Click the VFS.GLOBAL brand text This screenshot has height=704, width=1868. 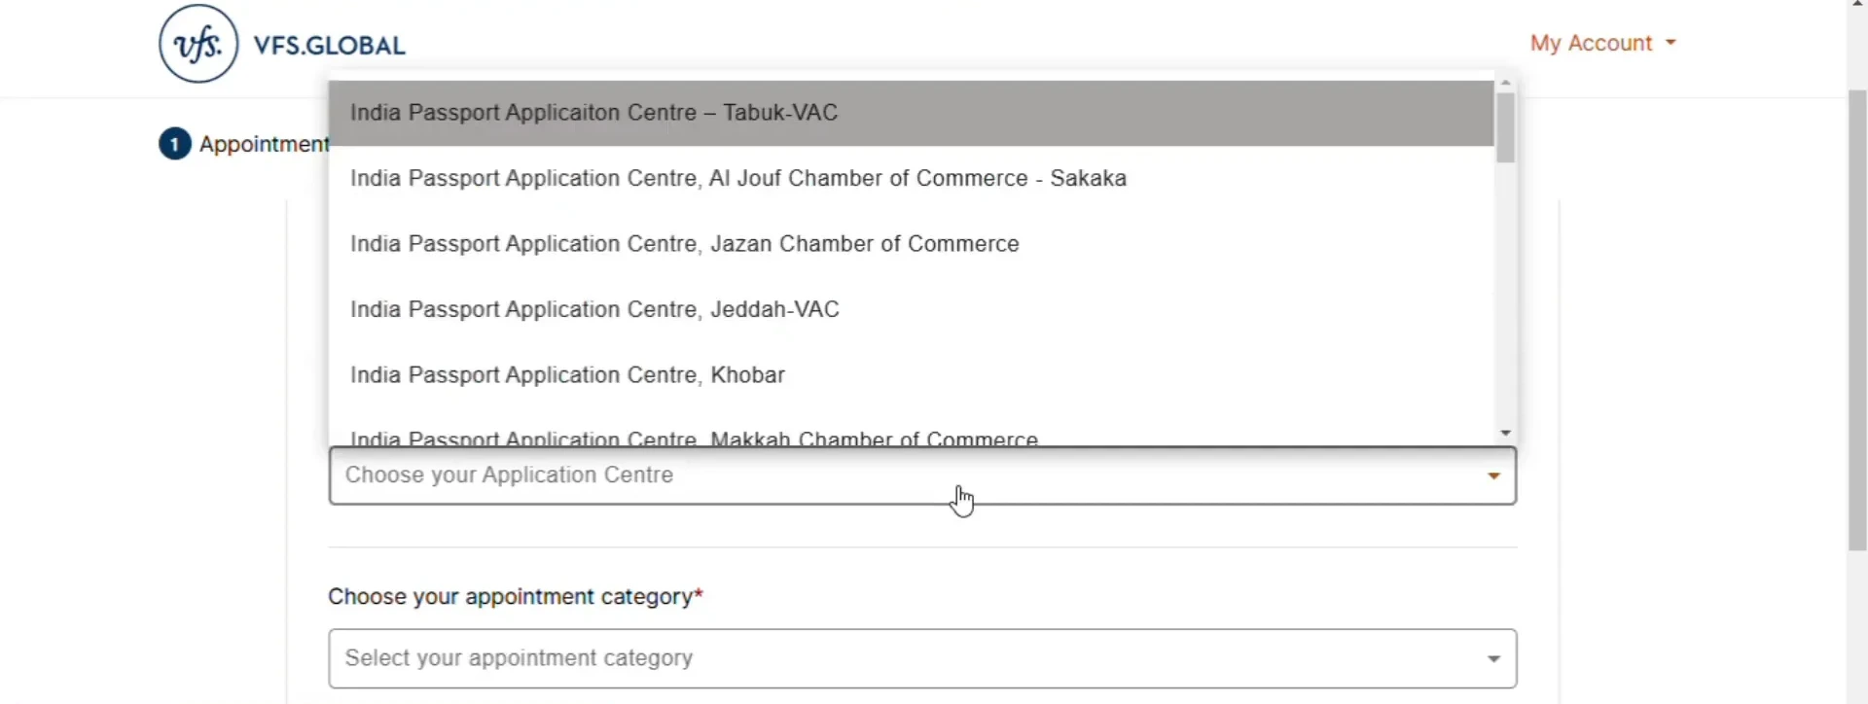(x=330, y=46)
